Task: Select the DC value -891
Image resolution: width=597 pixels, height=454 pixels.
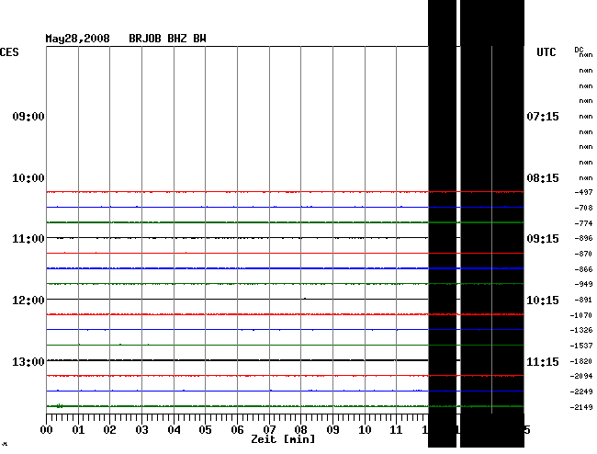Action: [x=583, y=300]
